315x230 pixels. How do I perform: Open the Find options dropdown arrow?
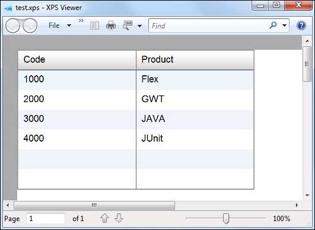coord(284,25)
